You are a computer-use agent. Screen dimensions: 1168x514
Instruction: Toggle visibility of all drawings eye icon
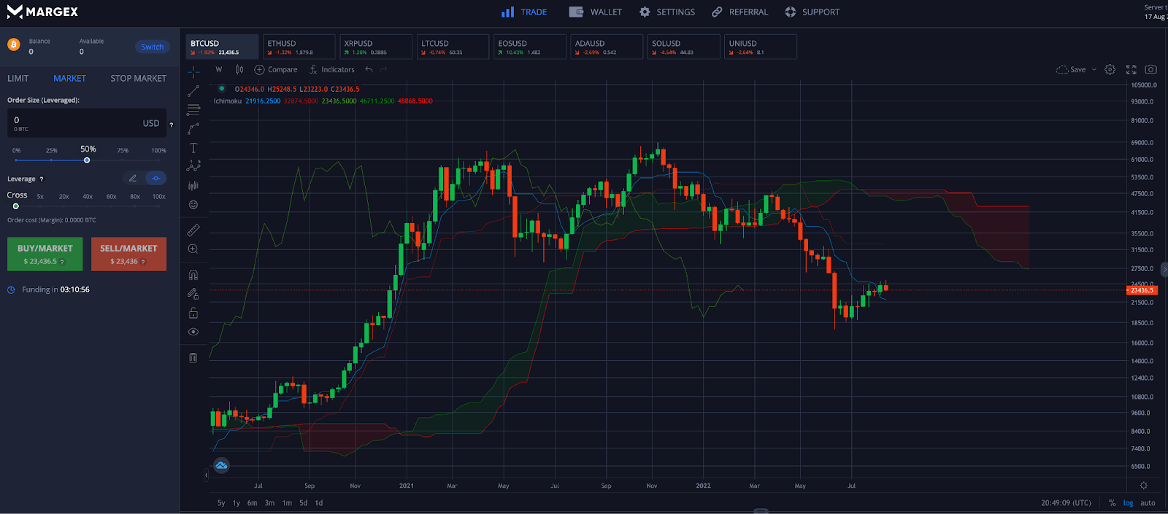coord(193,332)
